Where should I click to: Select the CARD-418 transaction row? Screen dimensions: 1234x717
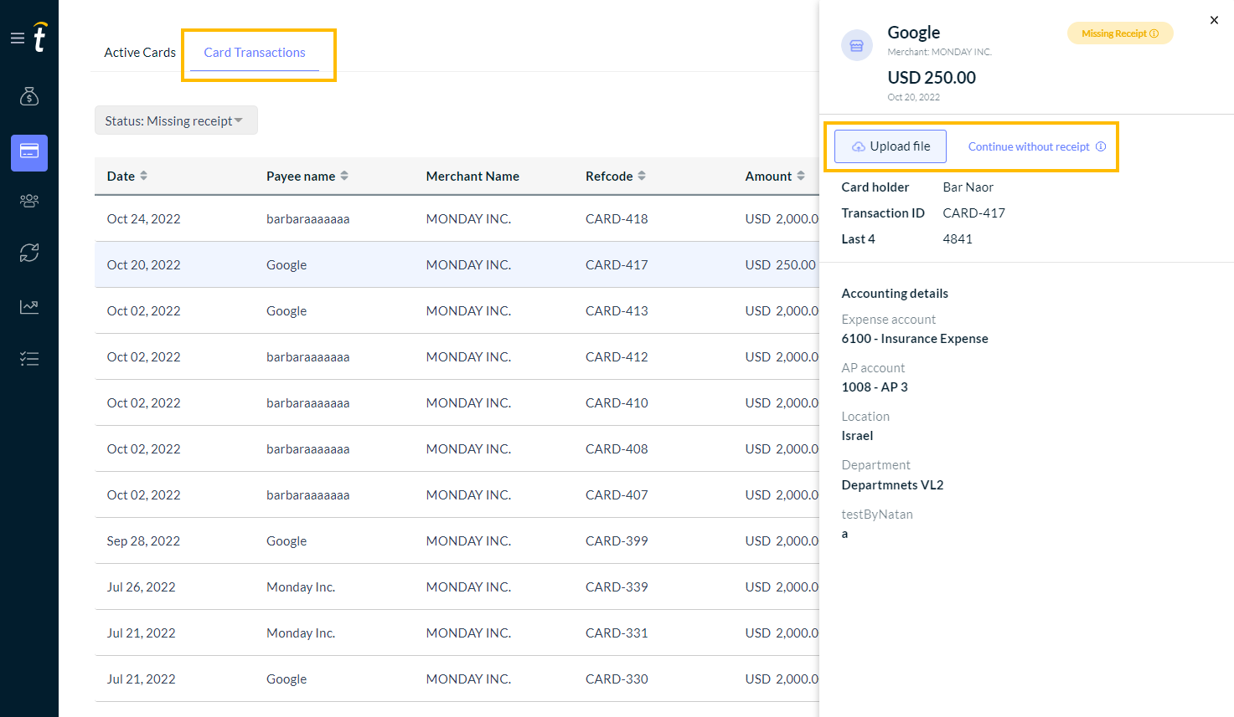tap(457, 218)
